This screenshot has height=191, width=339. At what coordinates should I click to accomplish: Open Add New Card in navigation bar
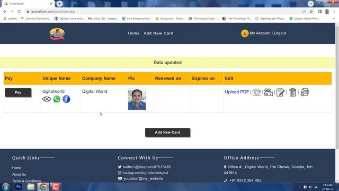coord(158,33)
